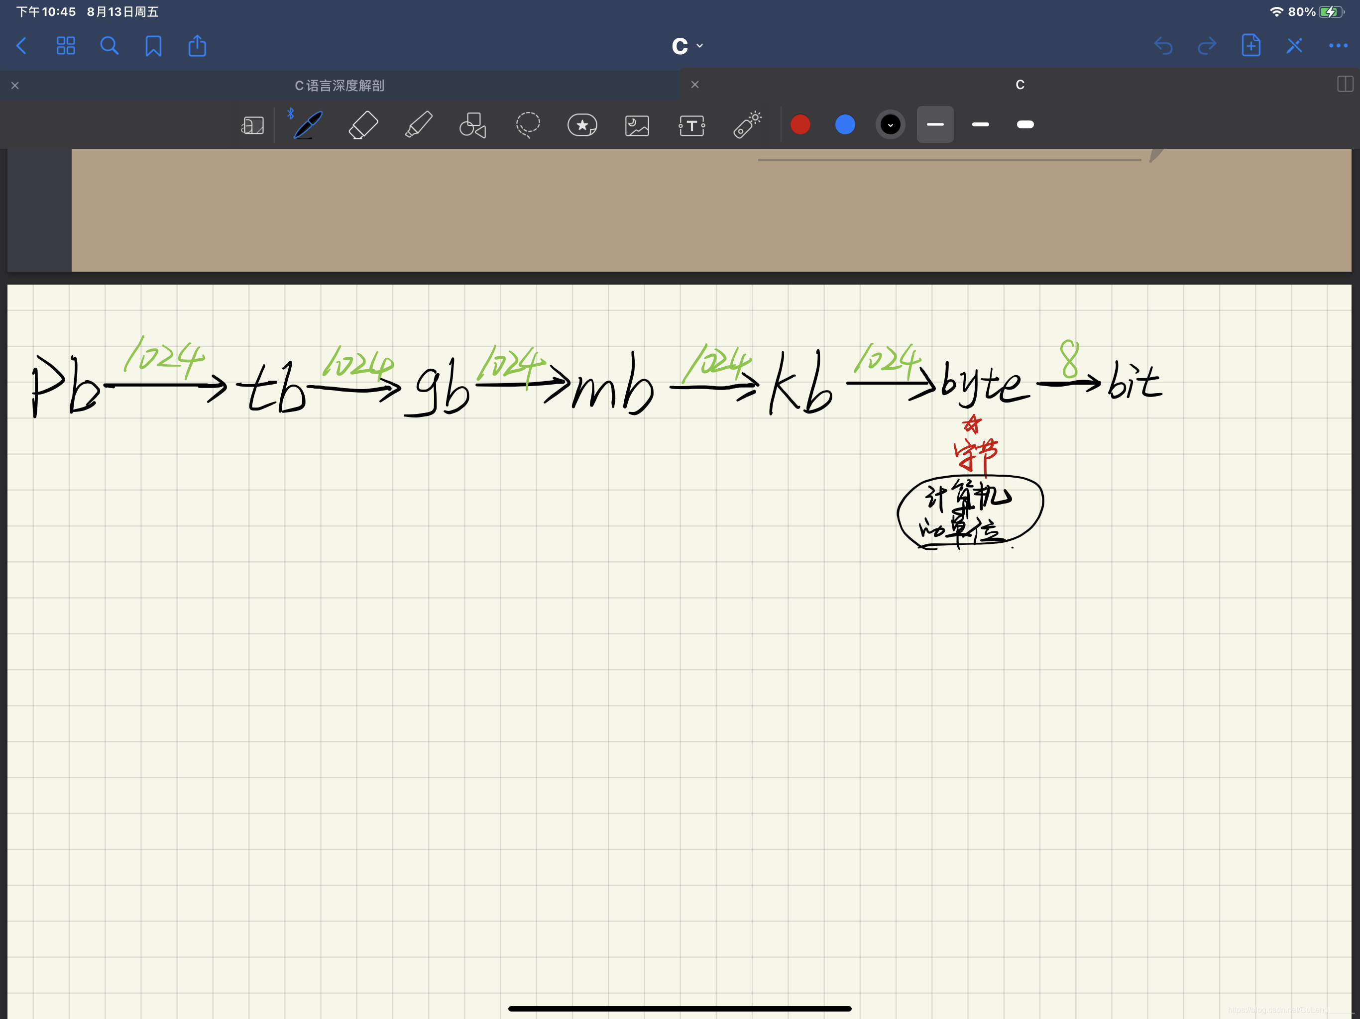Image resolution: width=1360 pixels, height=1019 pixels.
Task: Select the Highlighter tool
Action: tap(418, 125)
